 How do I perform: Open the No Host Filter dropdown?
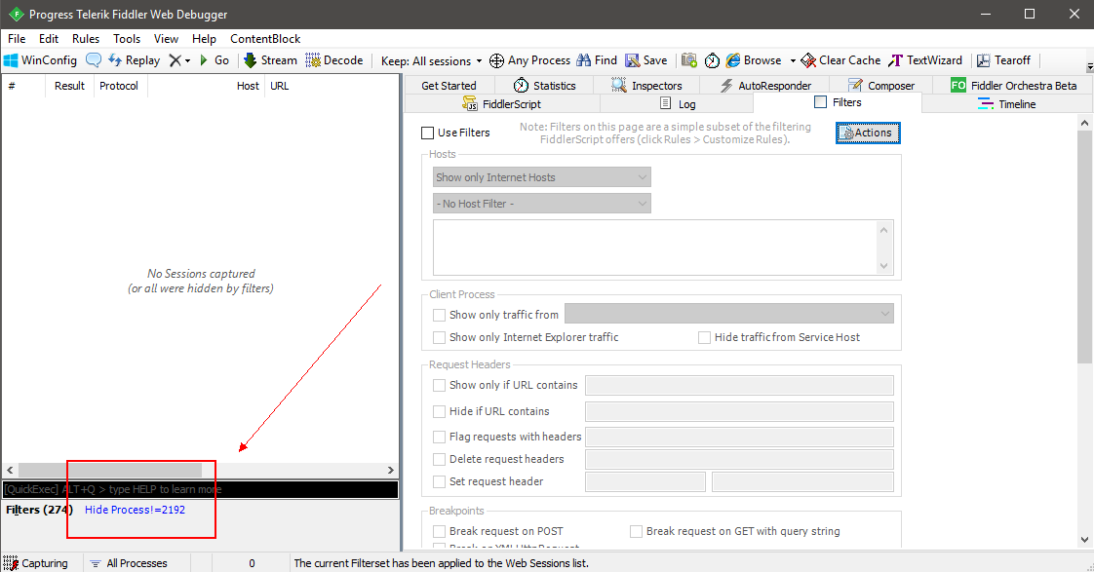tap(541, 204)
